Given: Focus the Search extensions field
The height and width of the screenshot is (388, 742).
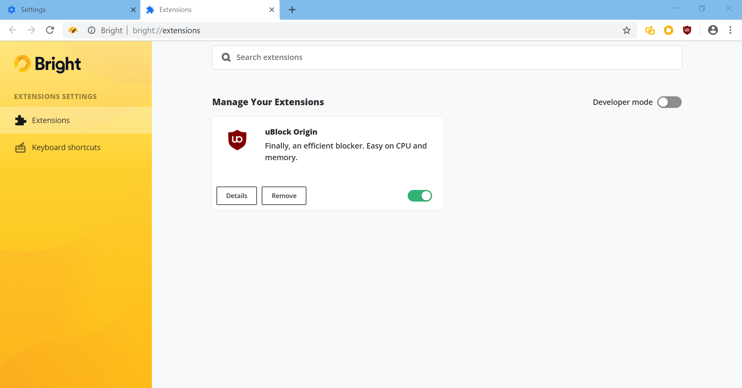Looking at the screenshot, I should [x=447, y=58].
